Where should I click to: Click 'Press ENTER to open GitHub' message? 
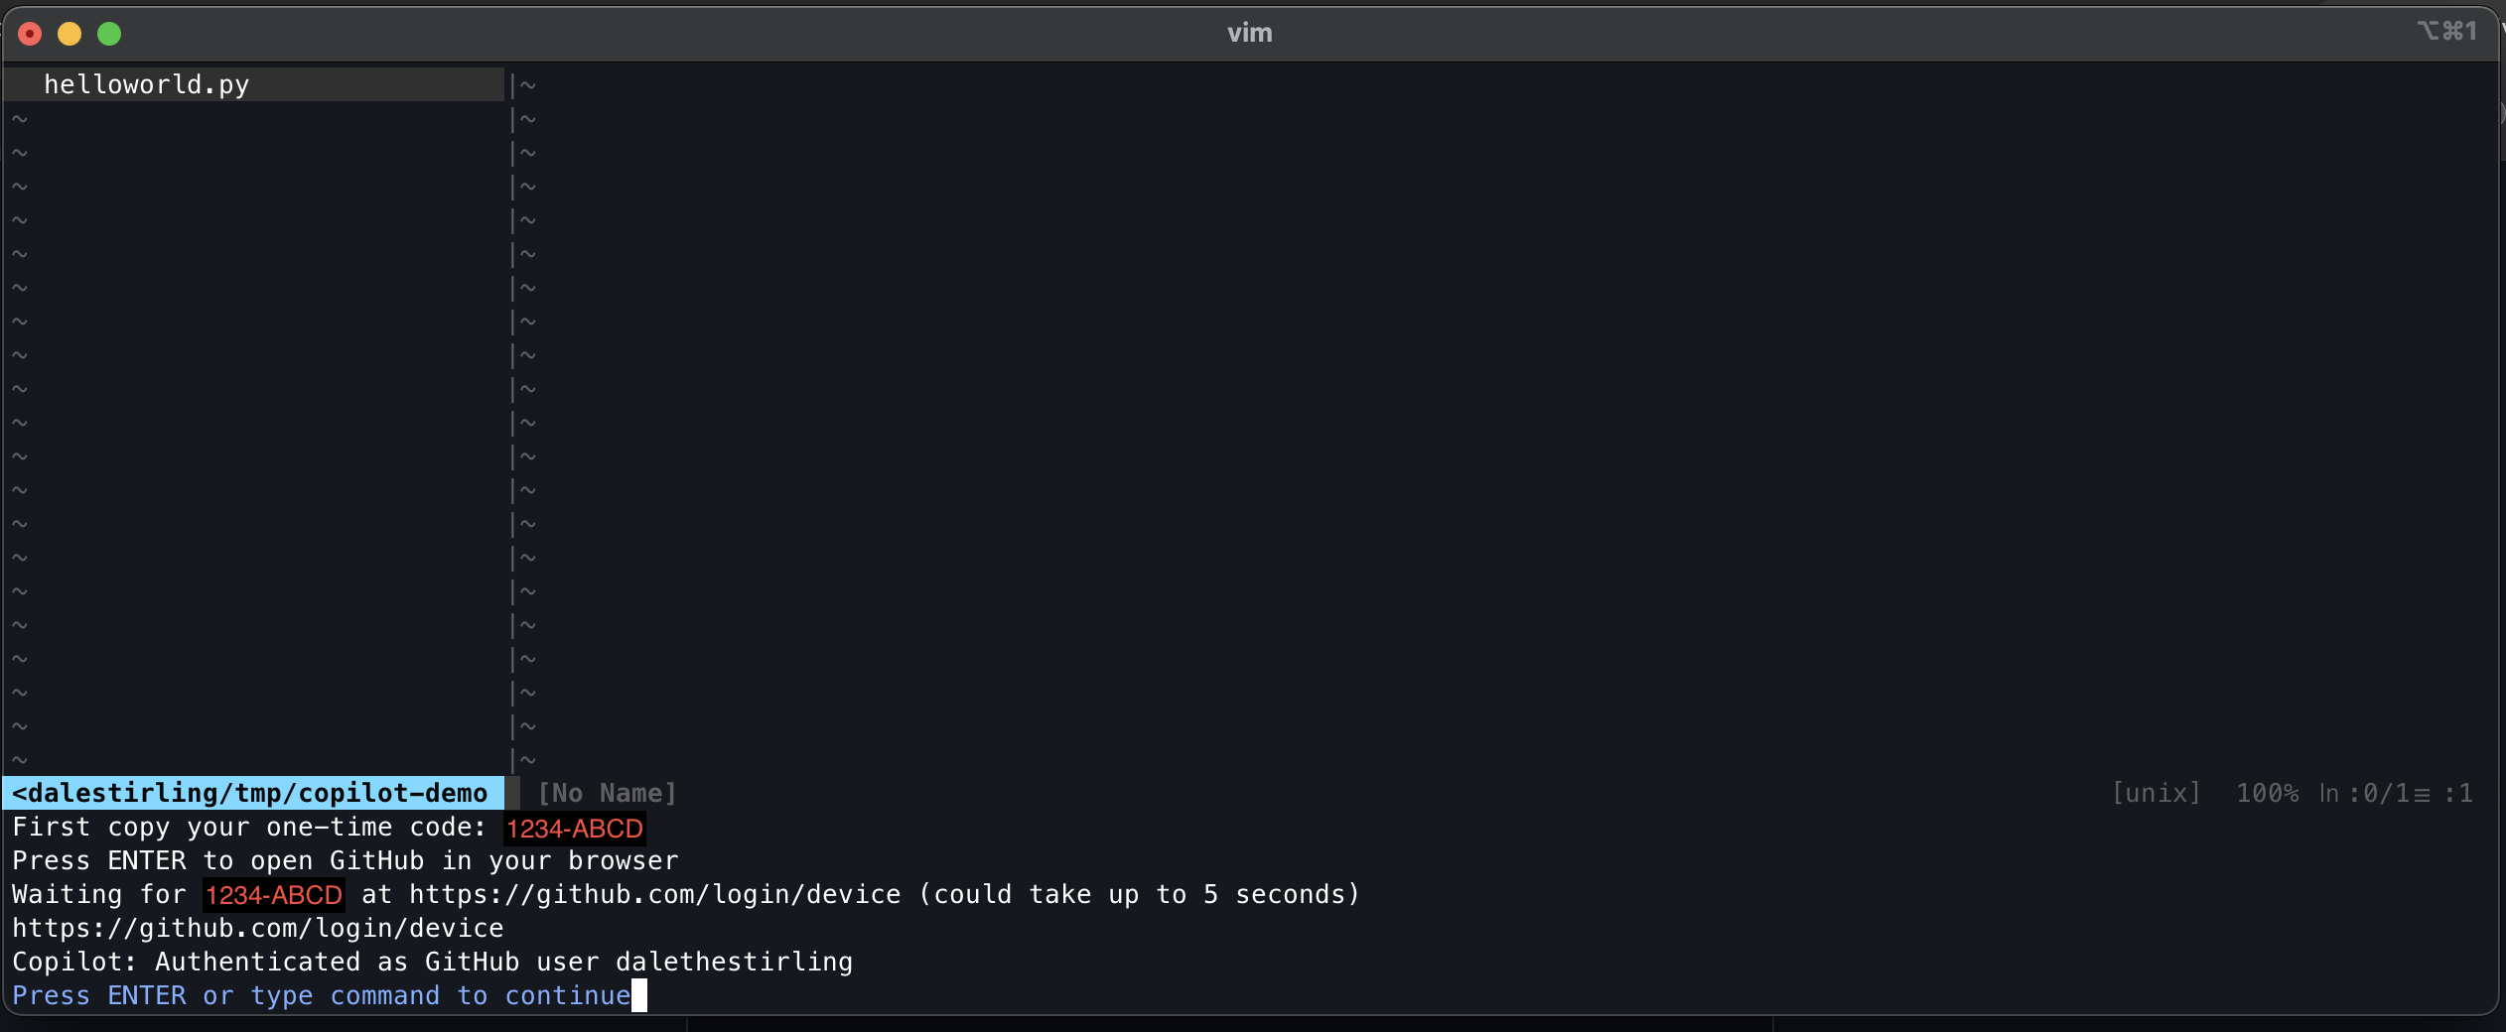tap(345, 861)
